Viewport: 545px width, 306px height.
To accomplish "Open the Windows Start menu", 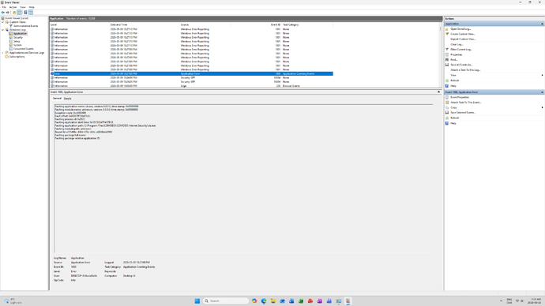I will (x=197, y=300).
